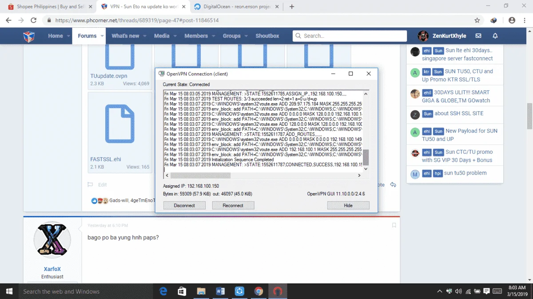Open the Windows Start menu
The width and height of the screenshot is (533, 299).
point(9,291)
